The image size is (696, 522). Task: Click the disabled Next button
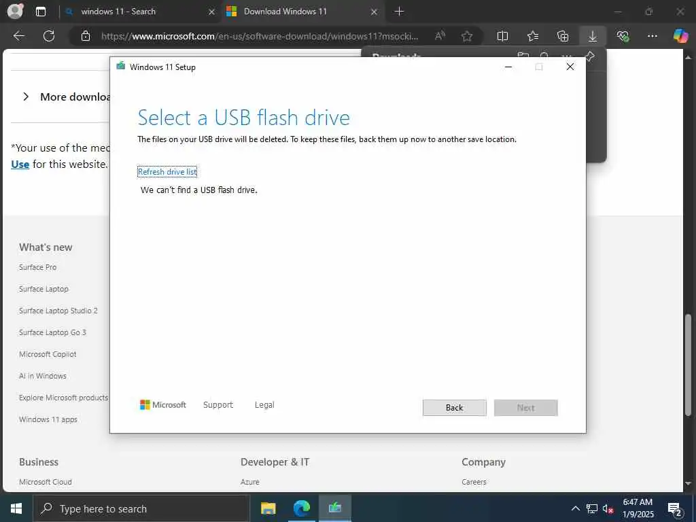[x=526, y=408]
